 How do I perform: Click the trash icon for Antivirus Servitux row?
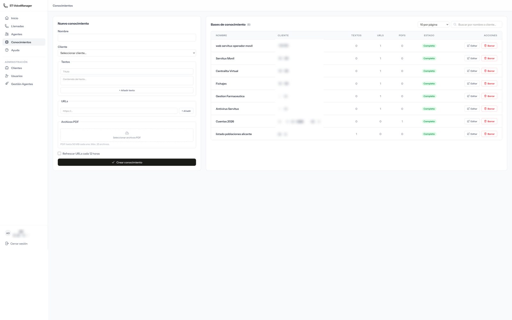point(485,109)
